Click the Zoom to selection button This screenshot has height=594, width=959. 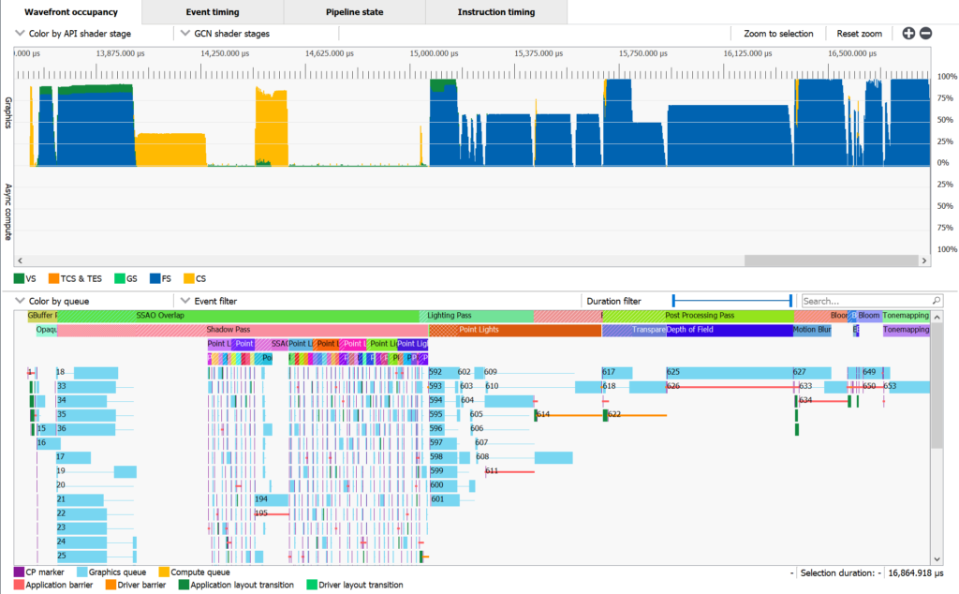(x=778, y=34)
